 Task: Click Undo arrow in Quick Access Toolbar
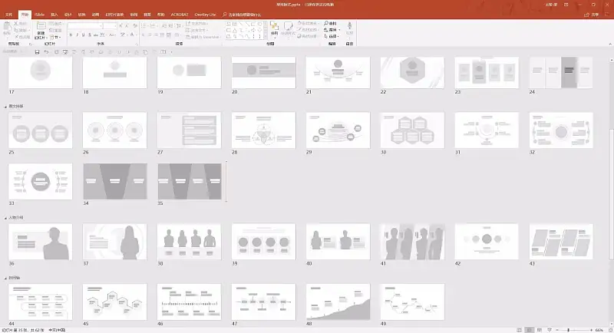[46, 51]
